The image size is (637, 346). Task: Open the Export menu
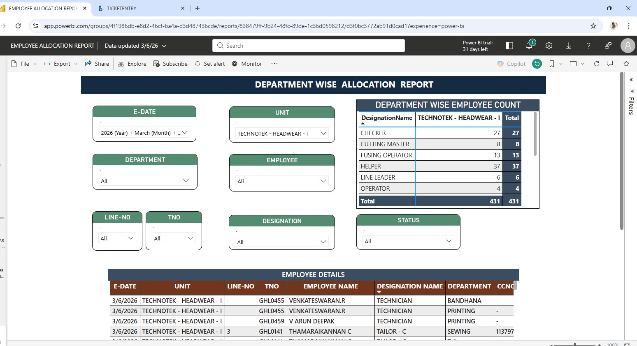tap(61, 64)
